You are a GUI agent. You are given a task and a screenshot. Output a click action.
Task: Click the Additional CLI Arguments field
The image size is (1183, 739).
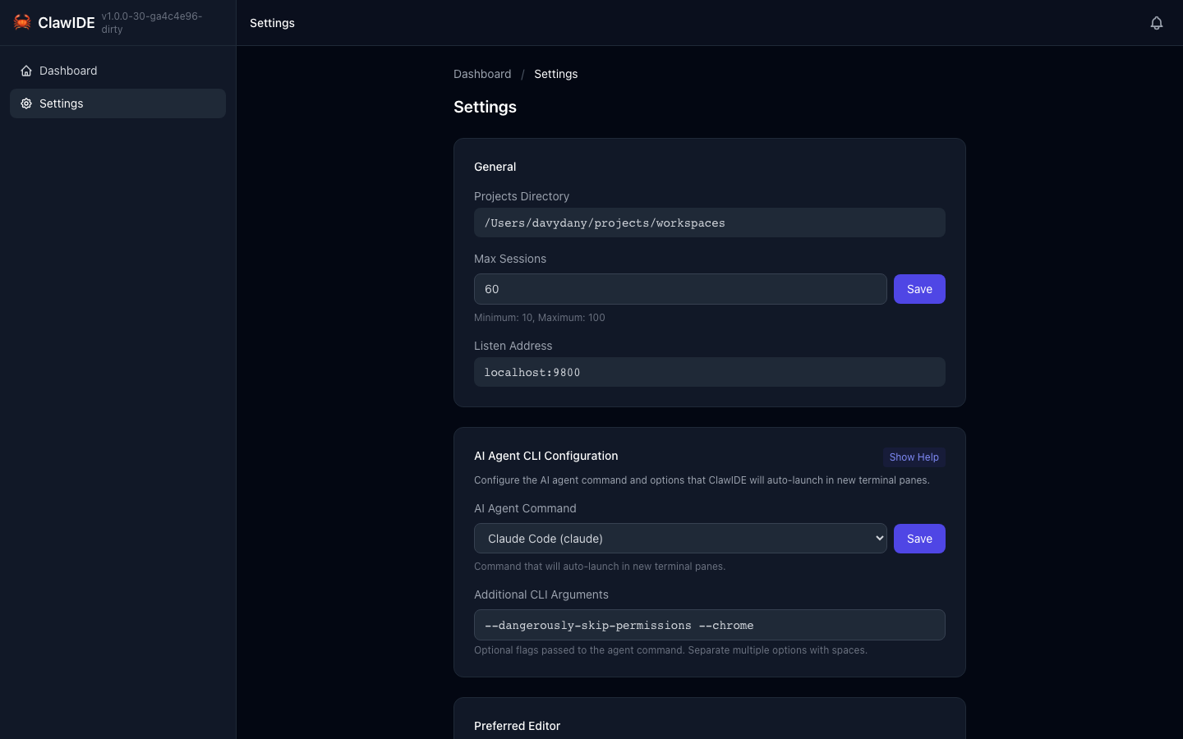click(x=710, y=625)
